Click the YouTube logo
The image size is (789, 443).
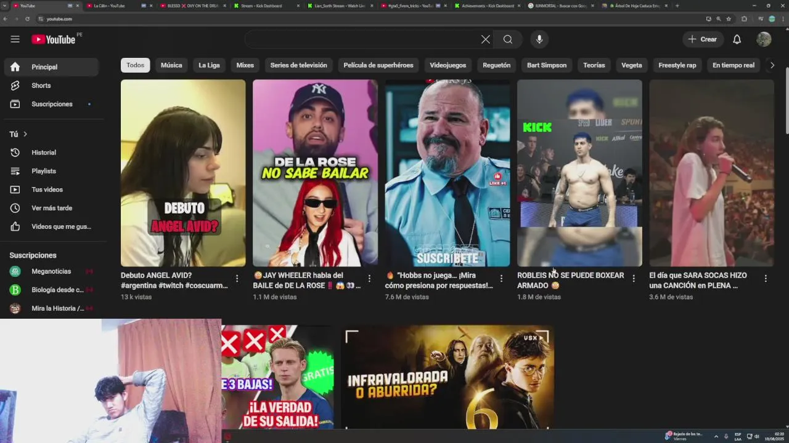tap(54, 39)
